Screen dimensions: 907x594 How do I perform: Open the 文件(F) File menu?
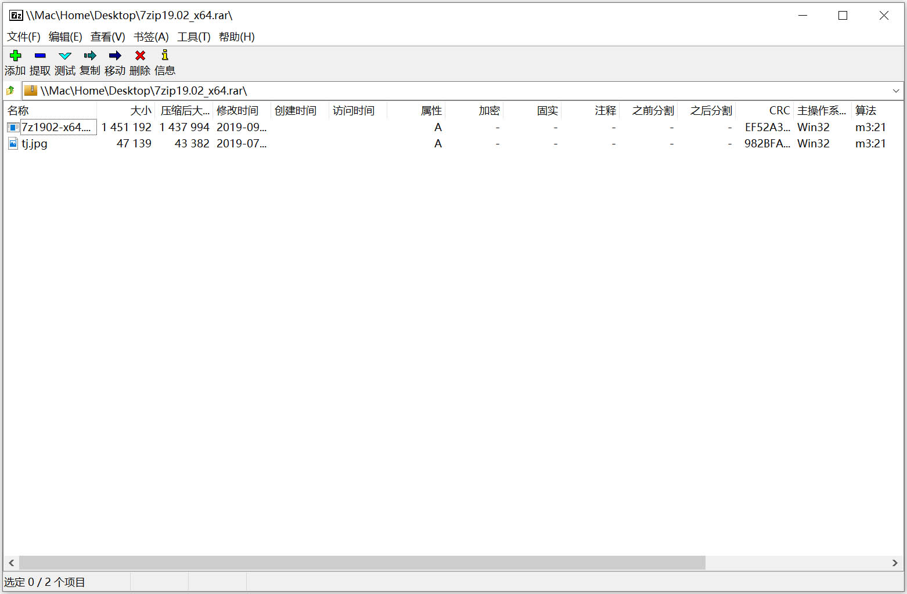point(24,37)
